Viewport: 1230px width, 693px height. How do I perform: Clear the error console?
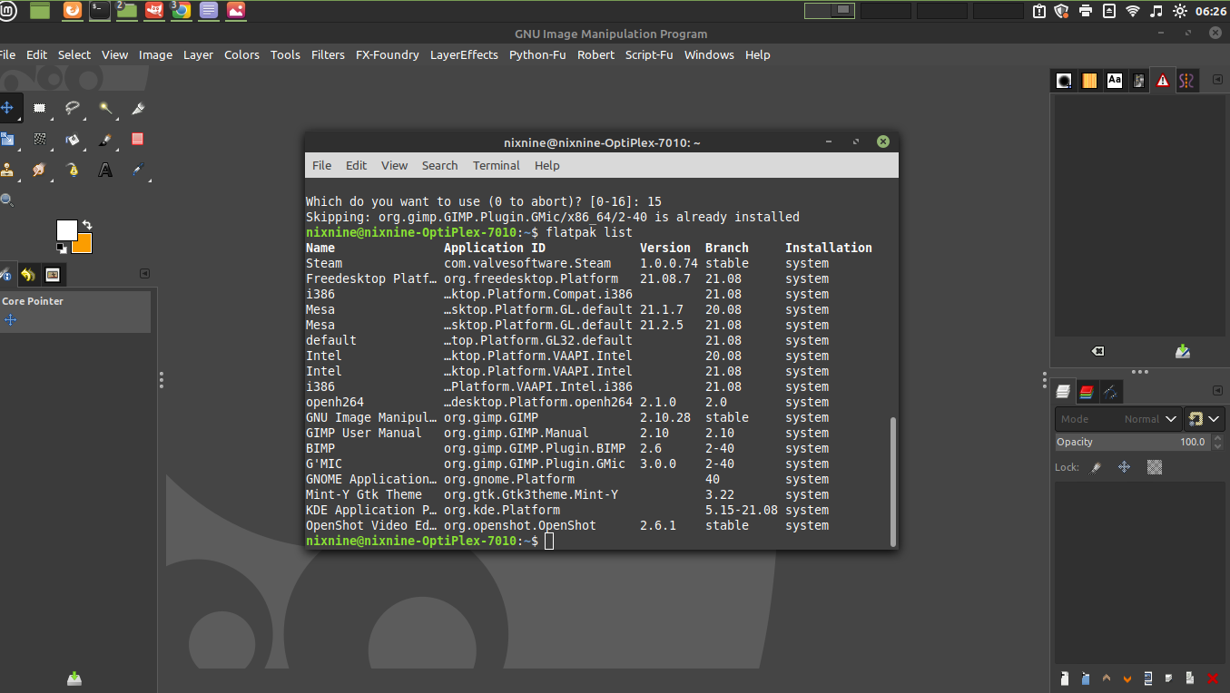(x=1097, y=351)
